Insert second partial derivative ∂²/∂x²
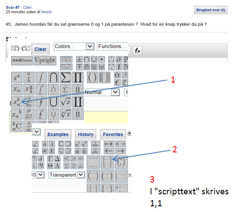This screenshot has width=232, height=212. click(x=29, y=114)
